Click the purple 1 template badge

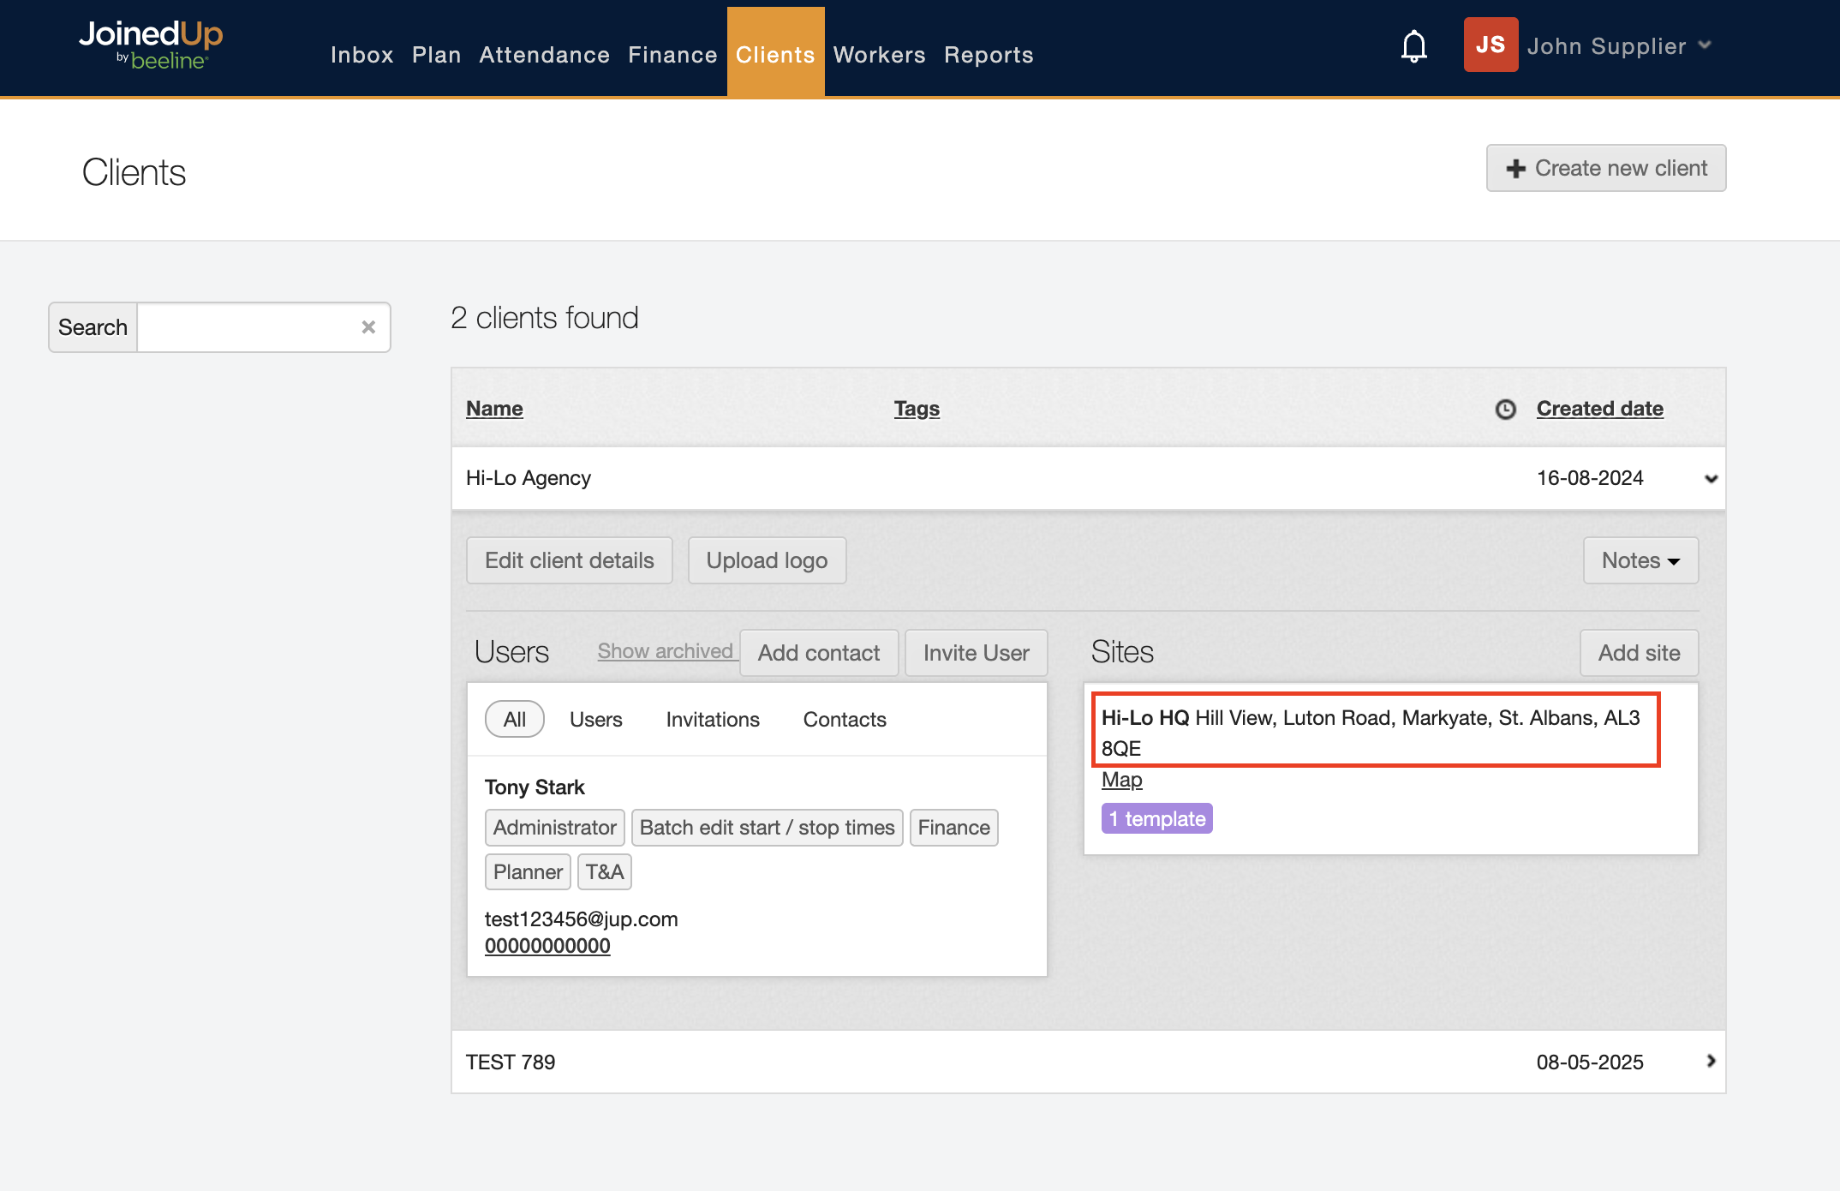coord(1156,818)
